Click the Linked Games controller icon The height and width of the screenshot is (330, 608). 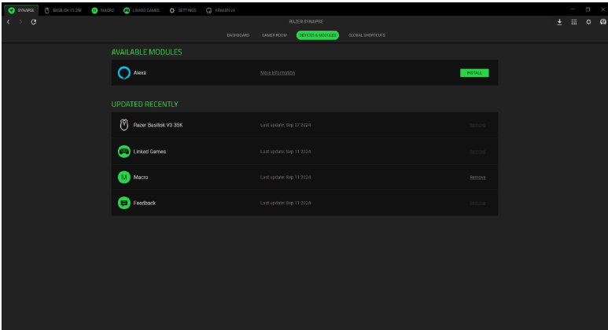click(x=124, y=152)
